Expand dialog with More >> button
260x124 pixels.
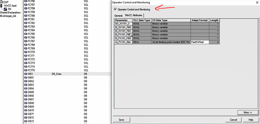point(248,112)
